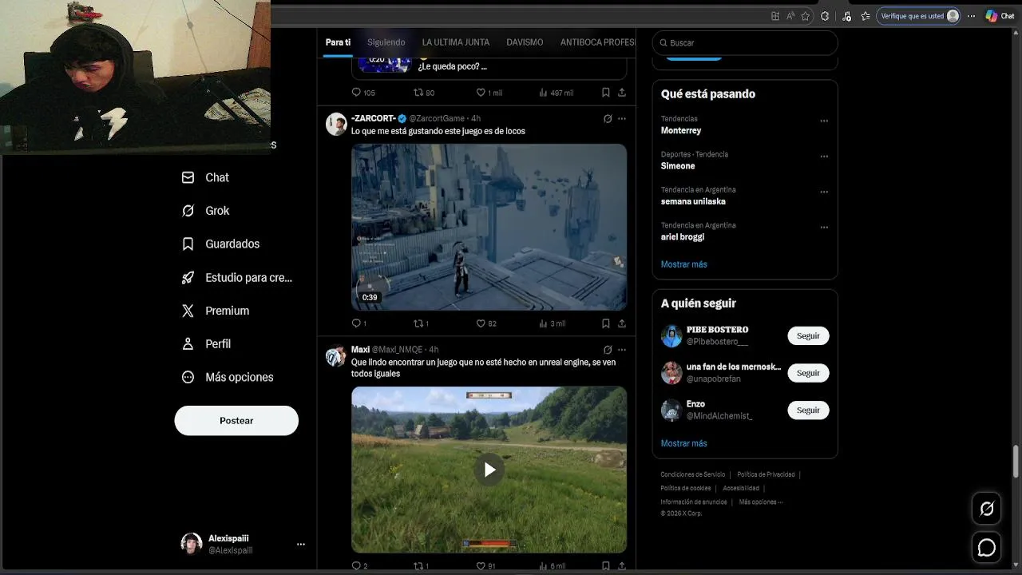Open the ANTIBOCA PROFESIONAL tab
This screenshot has height=575, width=1022.
pyautogui.click(x=597, y=42)
